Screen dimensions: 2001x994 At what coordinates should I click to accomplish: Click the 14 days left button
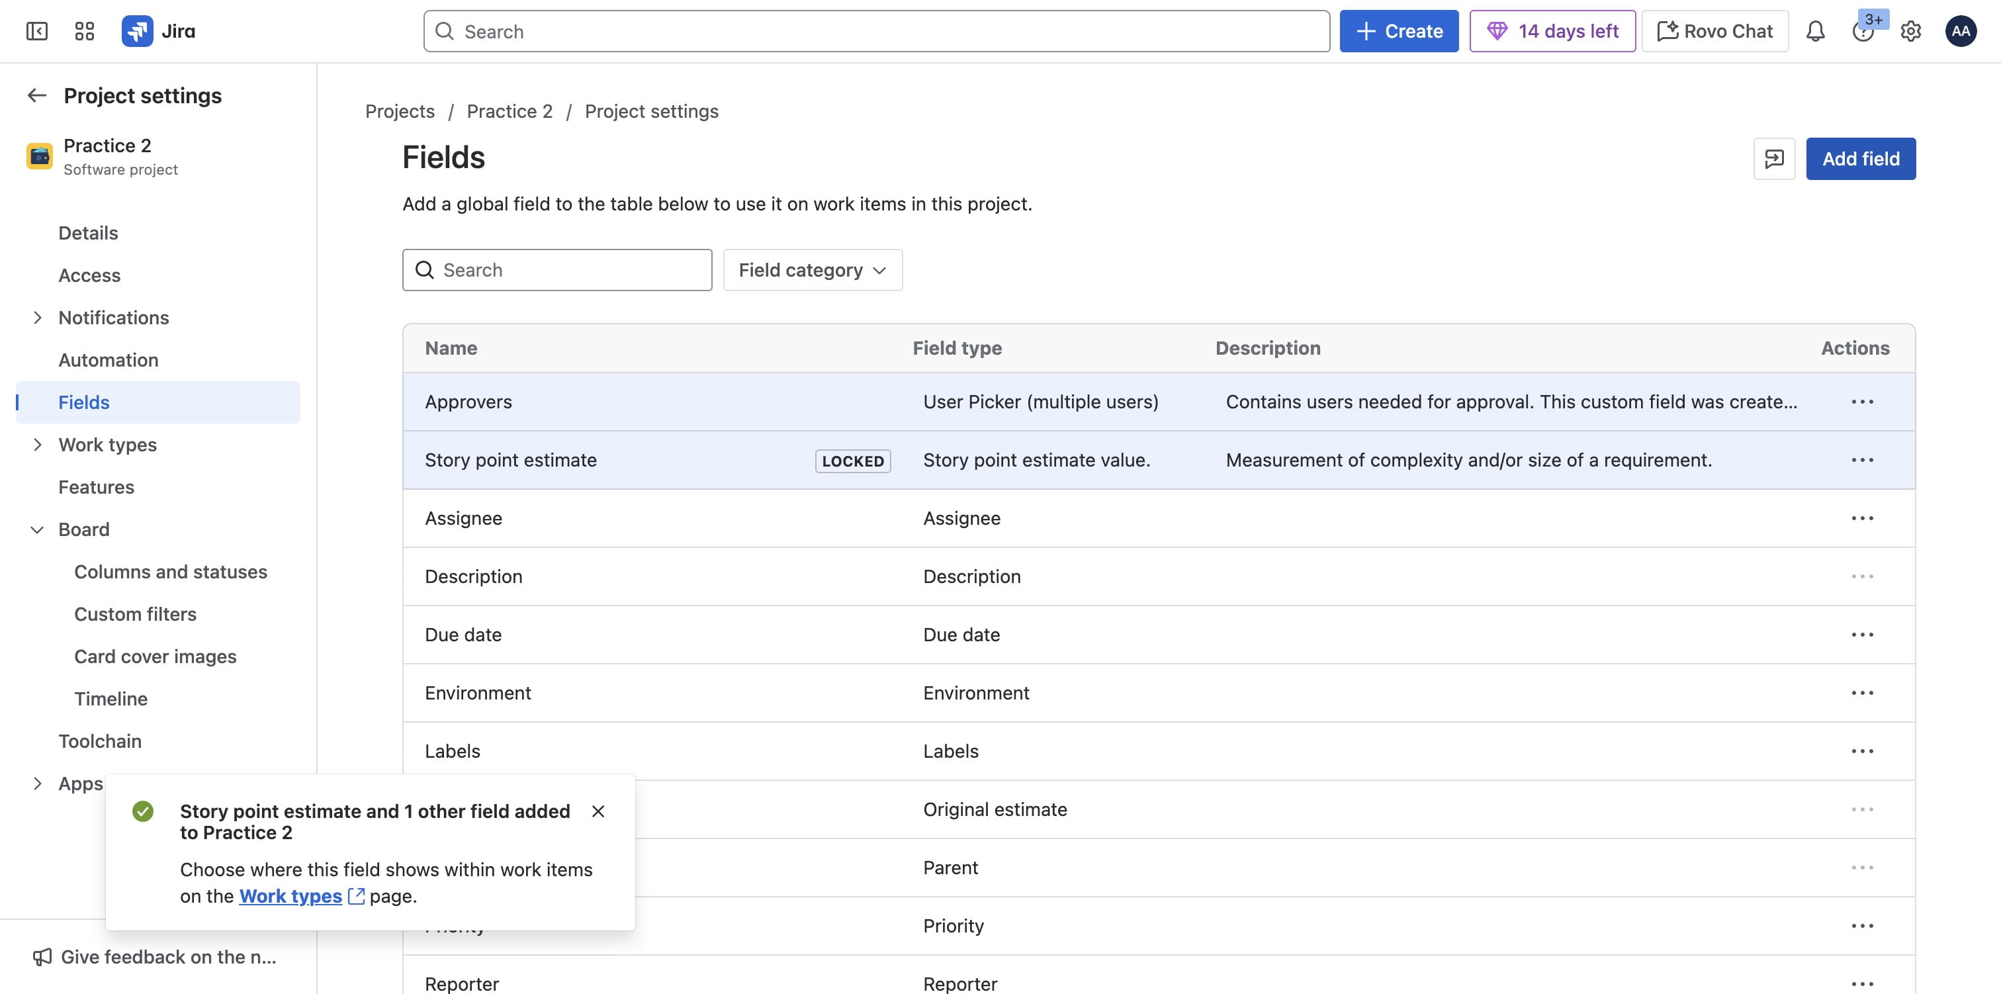[1552, 31]
